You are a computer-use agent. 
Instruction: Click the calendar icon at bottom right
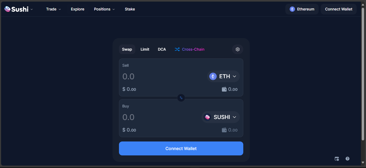click(337, 159)
